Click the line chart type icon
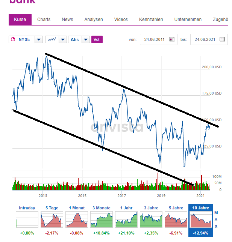 tap(52, 39)
